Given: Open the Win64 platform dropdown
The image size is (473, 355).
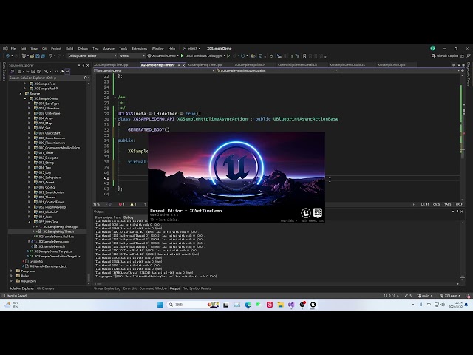Looking at the screenshot, I should click(x=132, y=56).
